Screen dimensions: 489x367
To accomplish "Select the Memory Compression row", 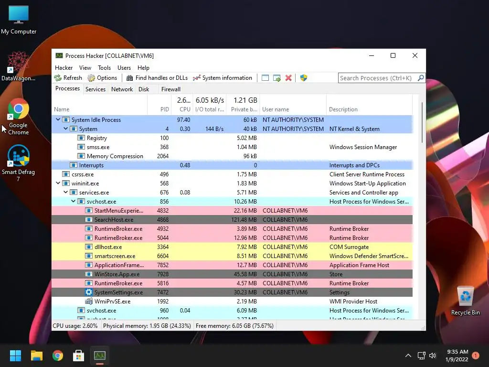I will coord(233,156).
